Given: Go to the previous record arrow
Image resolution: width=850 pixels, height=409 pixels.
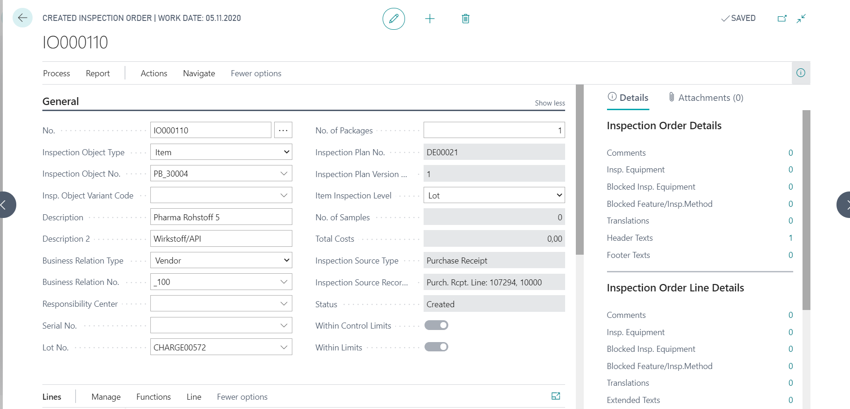Looking at the screenshot, I should click(x=6, y=204).
